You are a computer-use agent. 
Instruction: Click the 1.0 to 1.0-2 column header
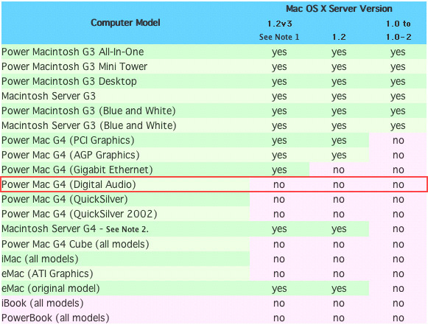pos(399,30)
